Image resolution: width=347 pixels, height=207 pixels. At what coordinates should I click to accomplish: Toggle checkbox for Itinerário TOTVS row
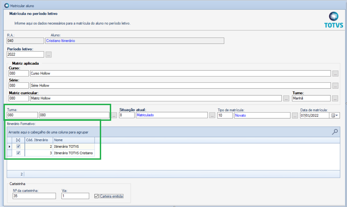[18, 146]
